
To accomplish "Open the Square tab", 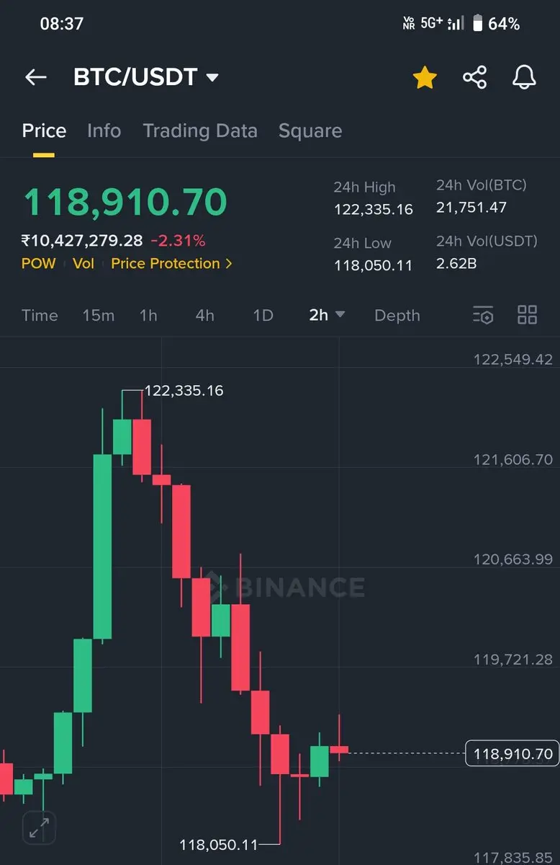I will 310,130.
